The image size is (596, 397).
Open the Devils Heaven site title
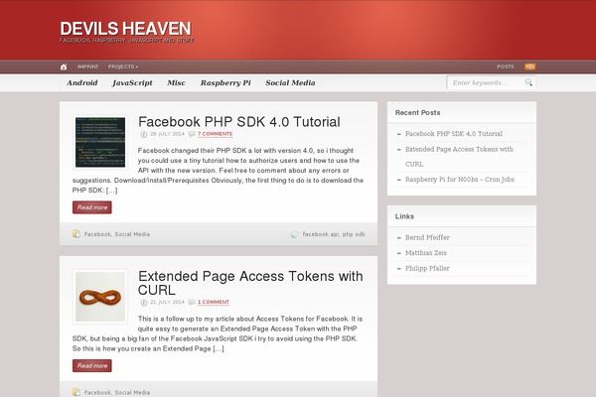click(125, 29)
